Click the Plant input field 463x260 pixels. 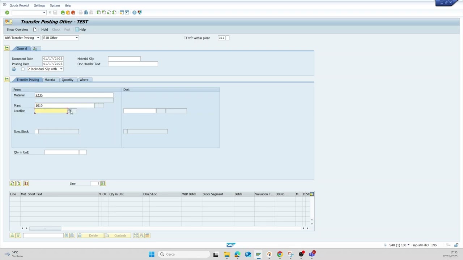[64, 105]
